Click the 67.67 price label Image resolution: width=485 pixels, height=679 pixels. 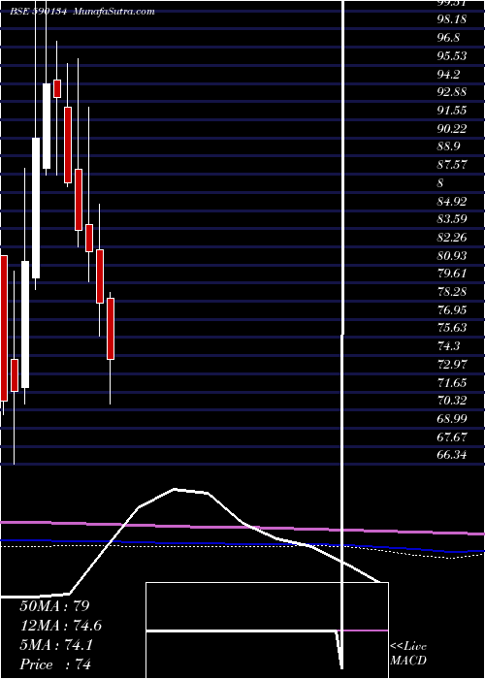[x=452, y=436]
